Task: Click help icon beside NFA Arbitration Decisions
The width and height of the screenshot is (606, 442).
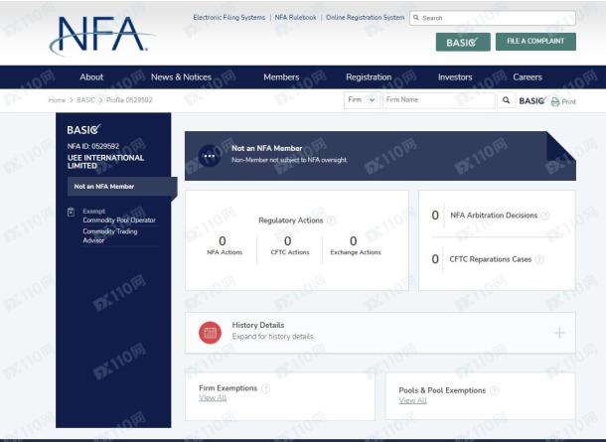Action: click(545, 216)
